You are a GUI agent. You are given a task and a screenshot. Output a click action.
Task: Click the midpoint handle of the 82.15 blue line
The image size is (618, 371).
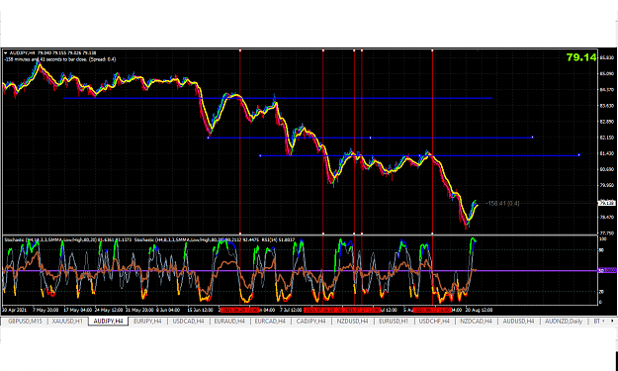click(370, 138)
